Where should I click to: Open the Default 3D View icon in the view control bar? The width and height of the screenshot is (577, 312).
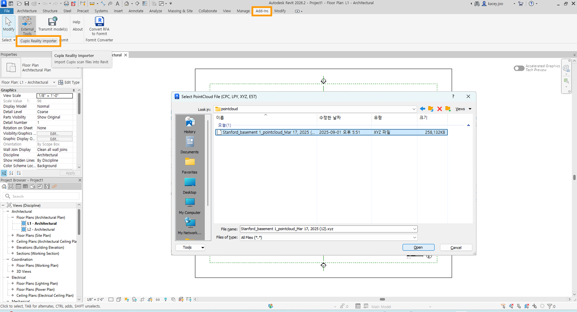pyautogui.click(x=118, y=299)
